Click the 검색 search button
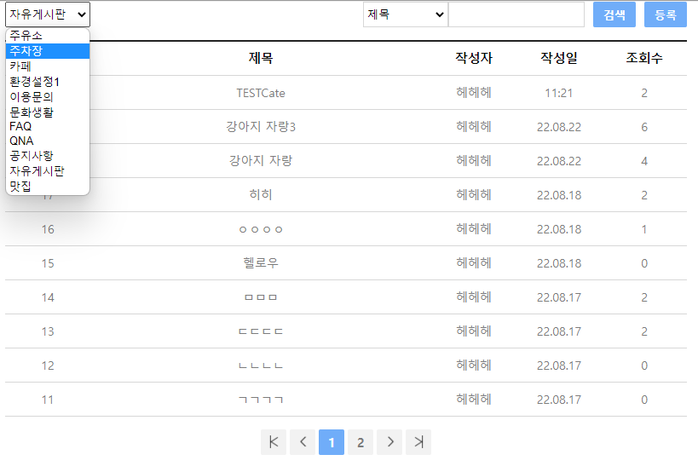 click(x=614, y=14)
